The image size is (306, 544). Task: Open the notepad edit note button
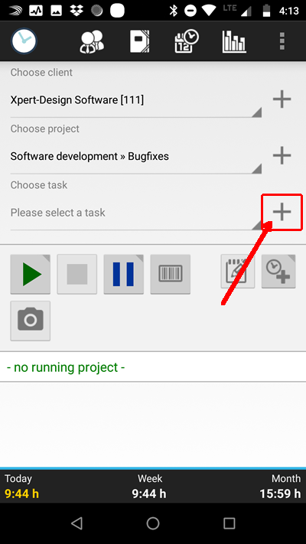pyautogui.click(x=238, y=272)
